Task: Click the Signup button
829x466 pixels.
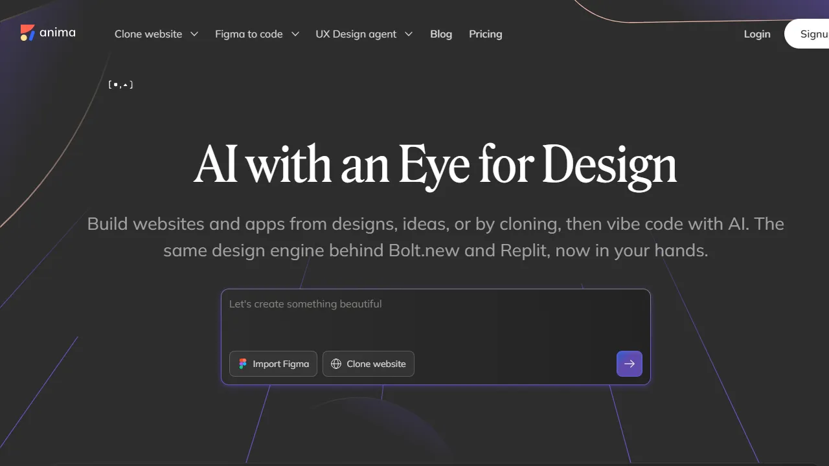Action: coord(807,34)
